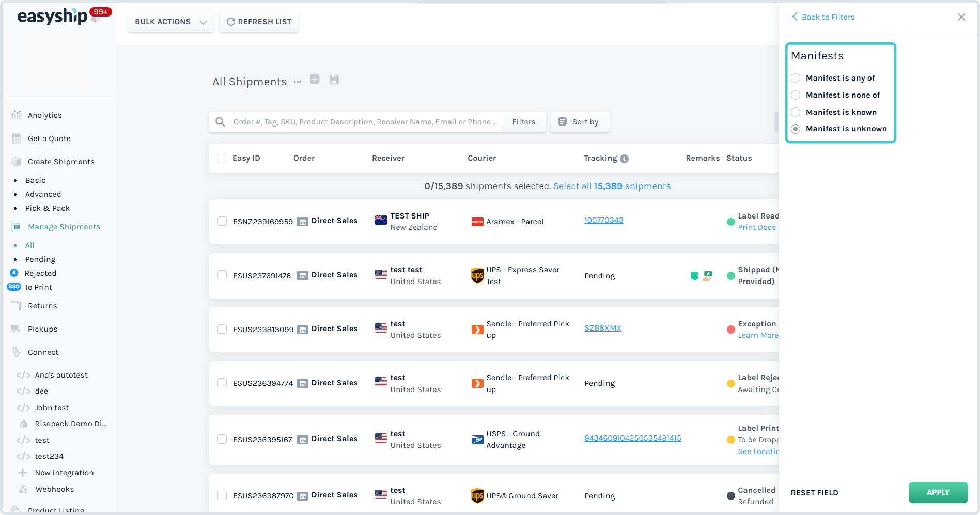Screen dimensions: 980x515
Task: Click Print Docs link for Aramex shipment
Action: tap(757, 227)
